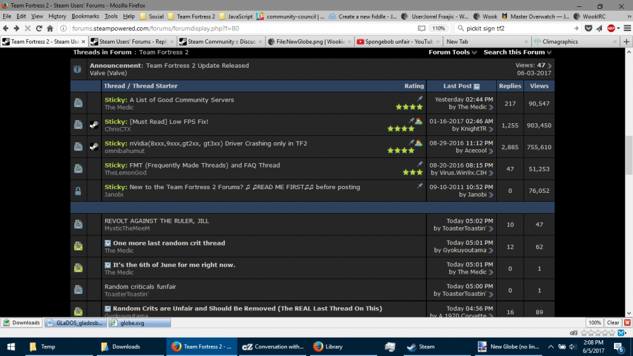Switch to the Spongebob unfair YouTube tab
633x356 pixels.
[x=399, y=42]
